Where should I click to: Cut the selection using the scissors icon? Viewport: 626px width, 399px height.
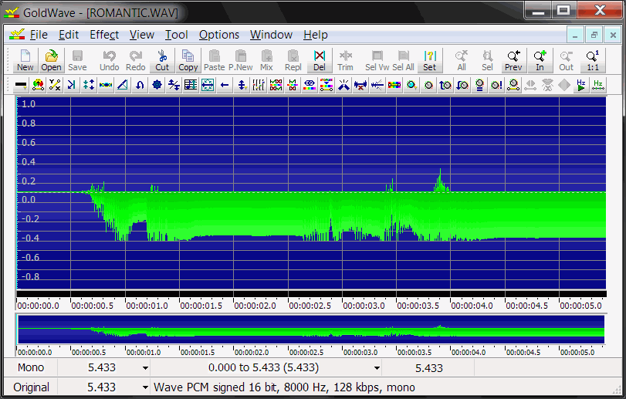click(x=162, y=60)
